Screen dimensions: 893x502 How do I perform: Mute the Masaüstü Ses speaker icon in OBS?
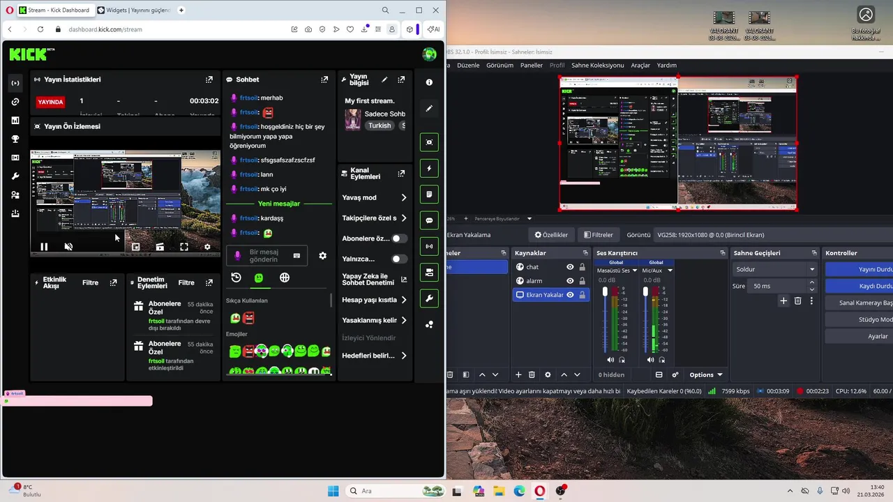(610, 360)
